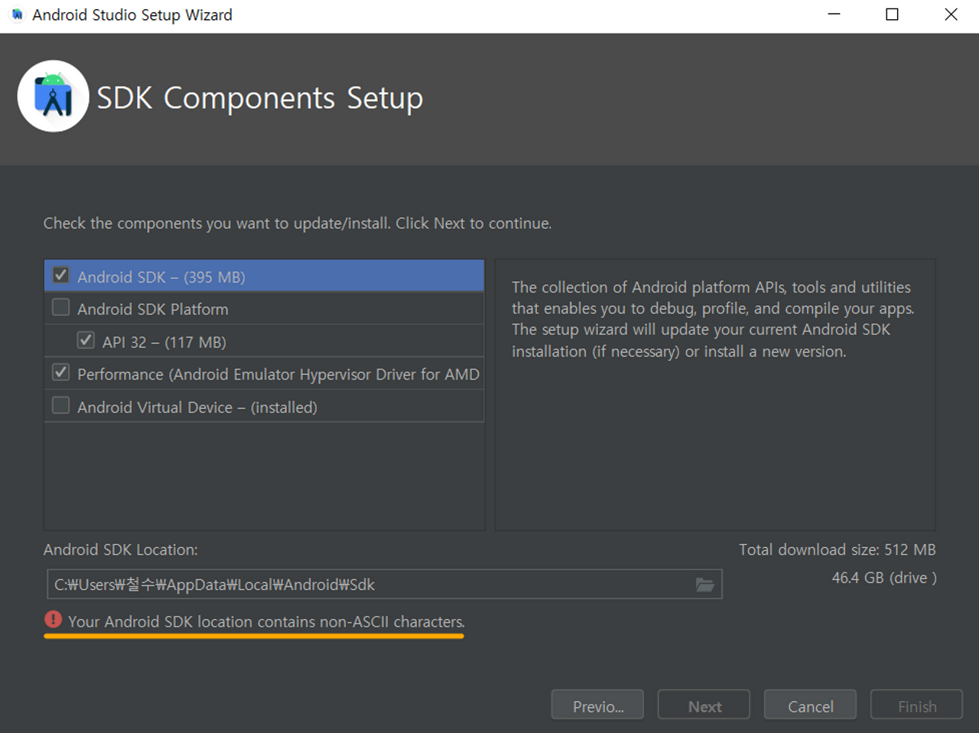Select the Android SDK – (395 MB) row
This screenshot has height=733, width=979.
pos(265,276)
